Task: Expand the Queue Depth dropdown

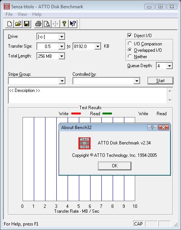Action: [169, 66]
